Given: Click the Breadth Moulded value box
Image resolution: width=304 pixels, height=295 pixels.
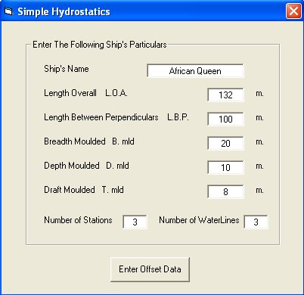Looking at the screenshot, I should pos(225,143).
